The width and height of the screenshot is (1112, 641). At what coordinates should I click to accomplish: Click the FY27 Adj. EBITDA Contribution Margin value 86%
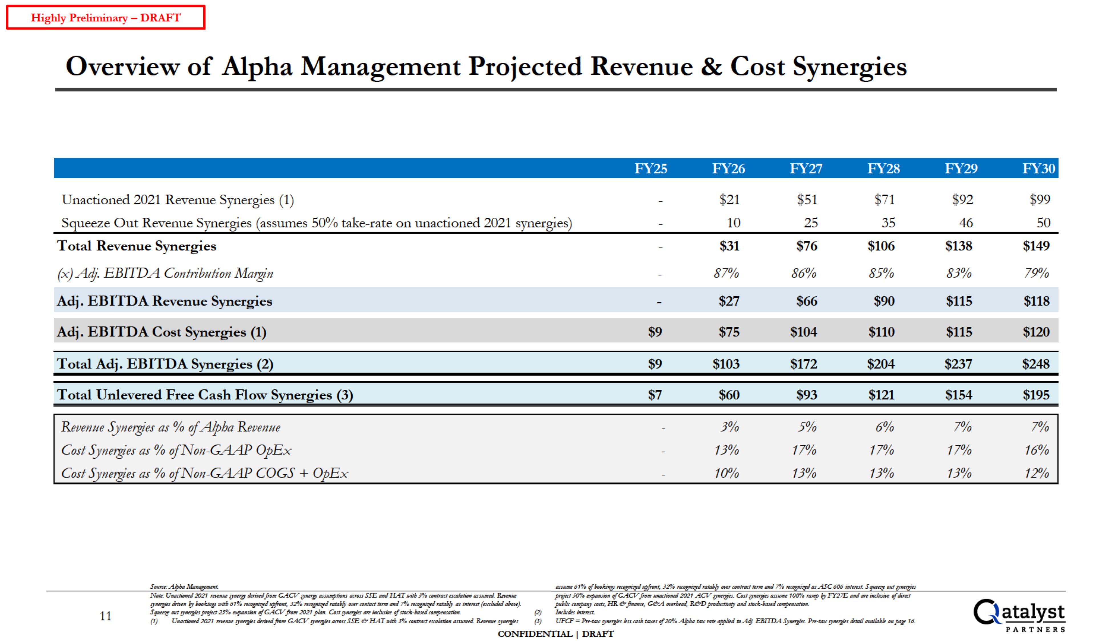point(803,273)
